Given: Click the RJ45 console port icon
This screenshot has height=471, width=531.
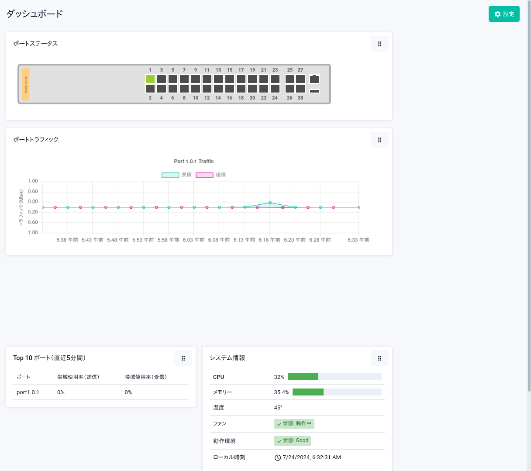Looking at the screenshot, I should pos(314,79).
